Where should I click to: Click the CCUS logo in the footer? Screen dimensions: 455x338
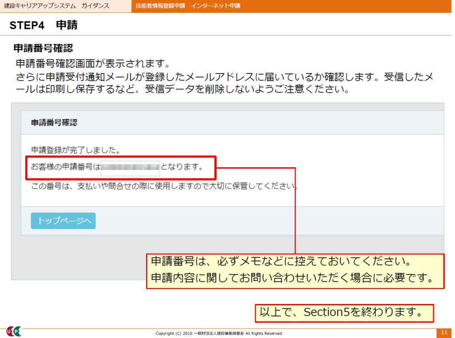click(x=13, y=331)
